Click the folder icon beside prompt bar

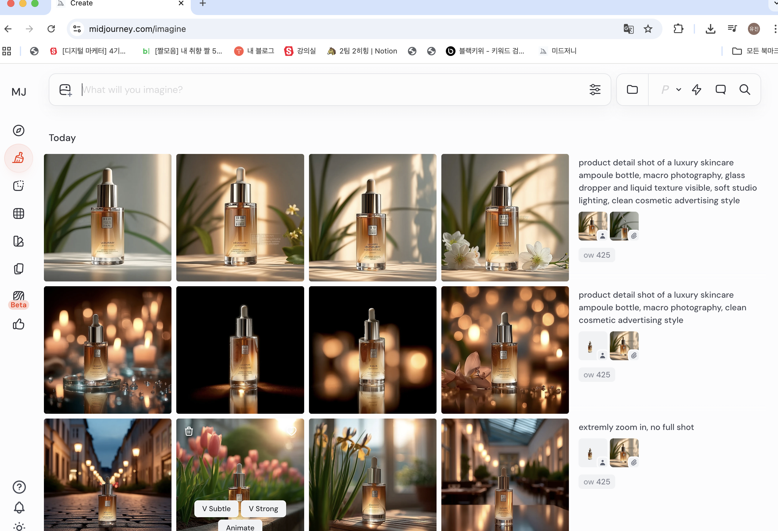[x=632, y=90]
